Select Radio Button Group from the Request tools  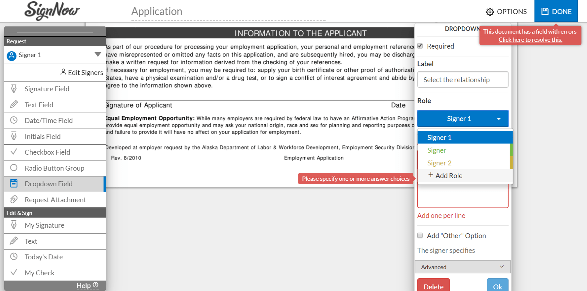click(x=55, y=168)
